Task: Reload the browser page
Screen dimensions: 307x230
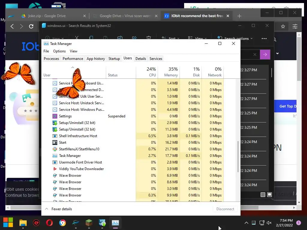Action: (x=31, y=26)
